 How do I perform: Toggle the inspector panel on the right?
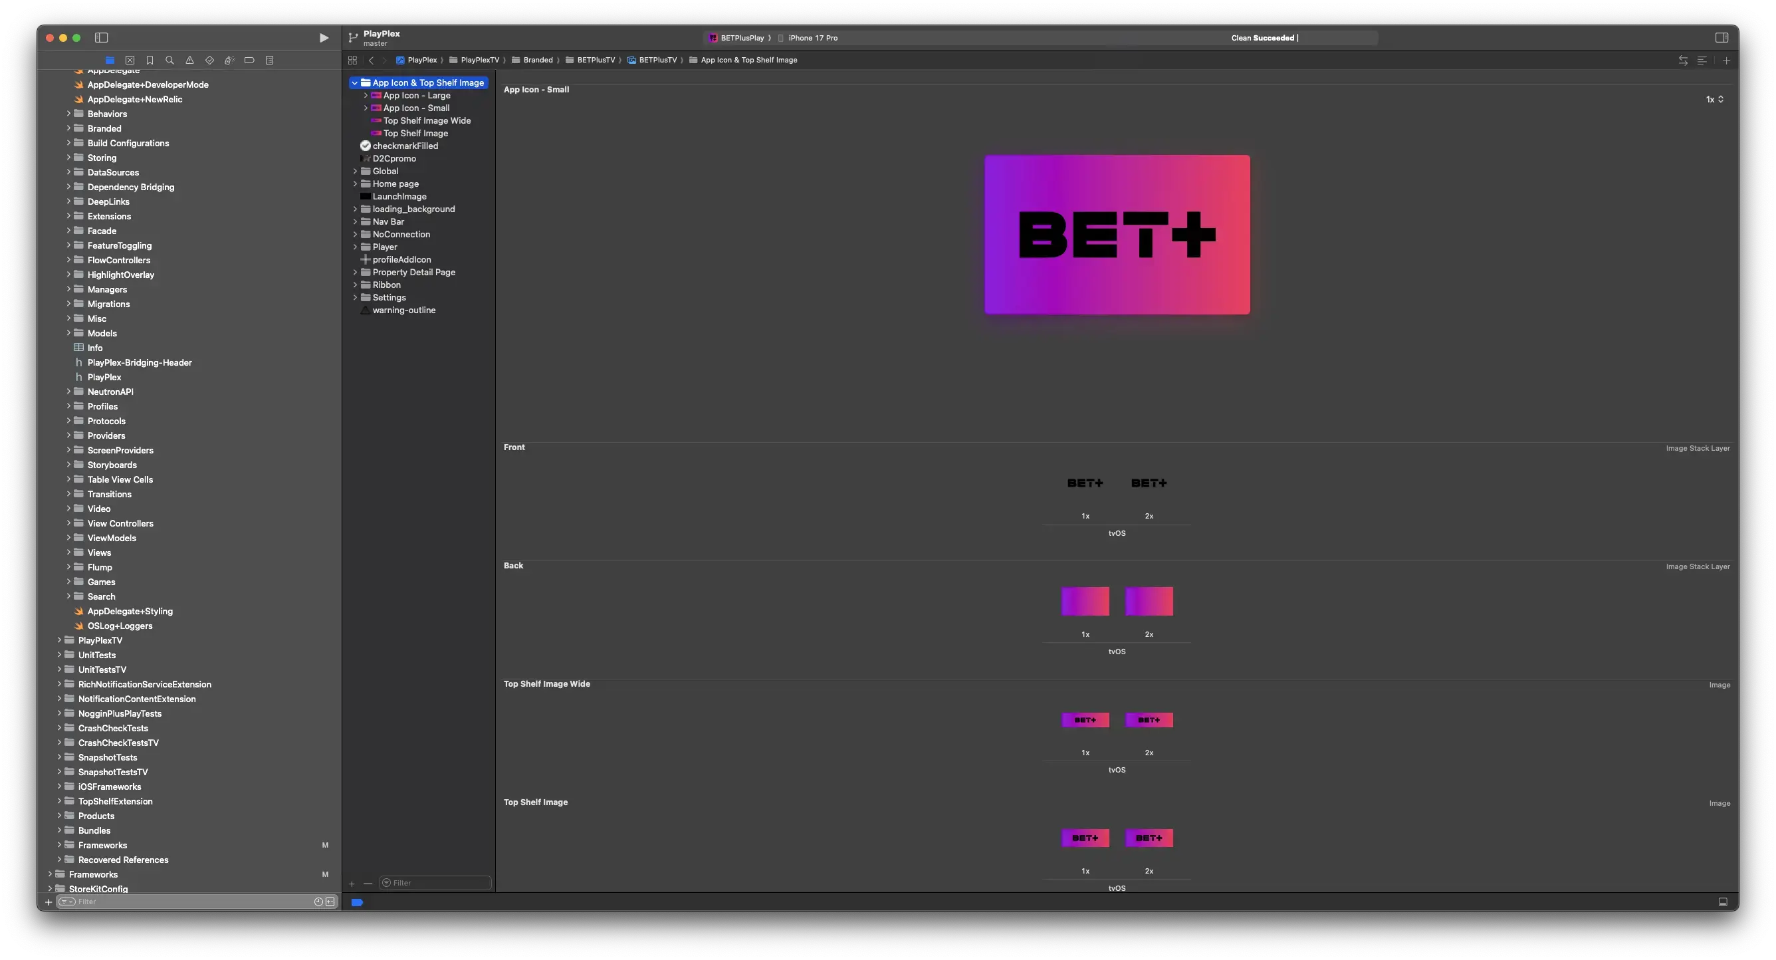coord(1721,38)
